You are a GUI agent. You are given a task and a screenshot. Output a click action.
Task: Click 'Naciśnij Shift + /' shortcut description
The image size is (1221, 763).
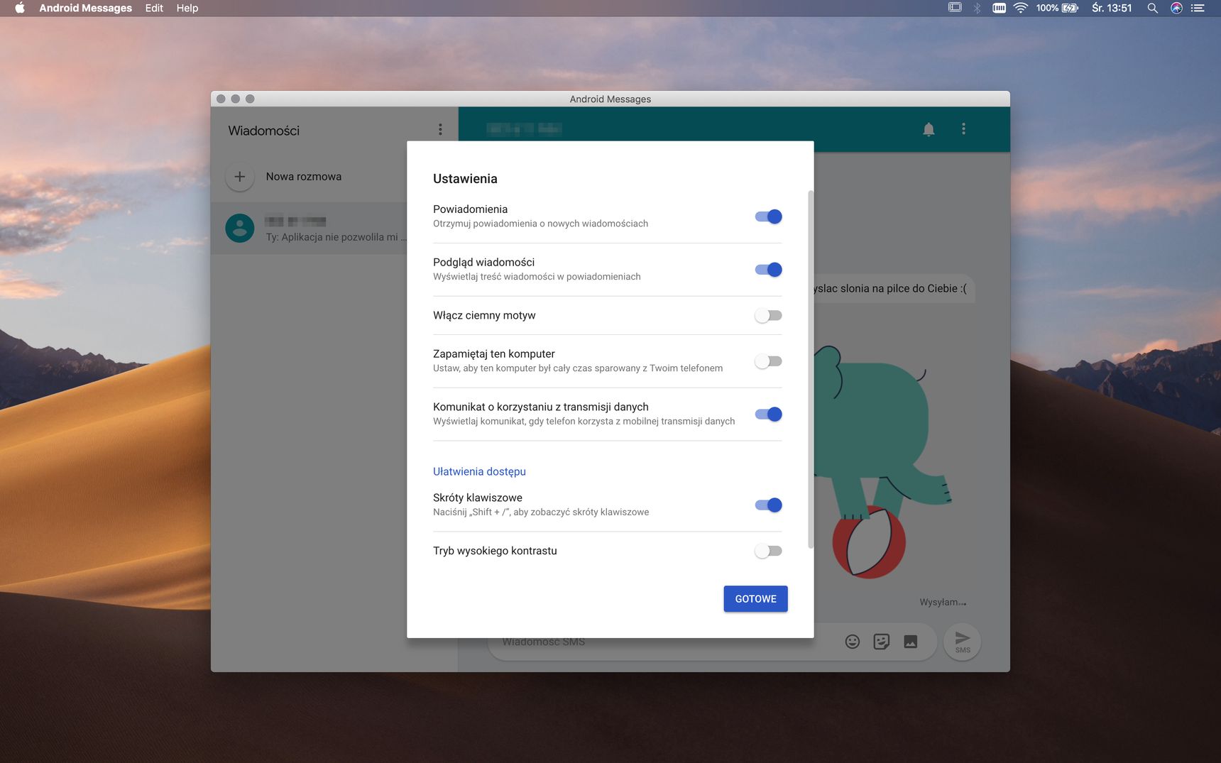pos(541,512)
